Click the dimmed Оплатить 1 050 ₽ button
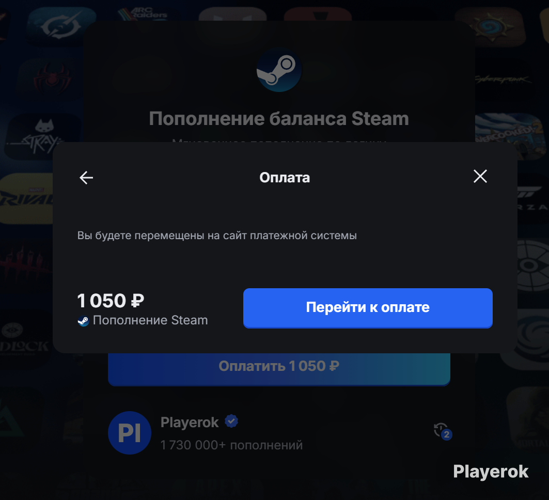 pos(279,368)
